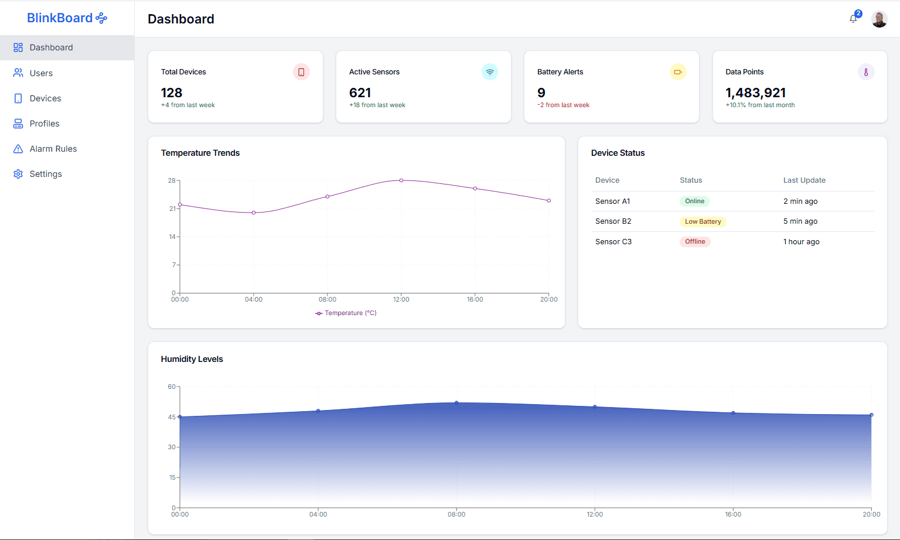Image resolution: width=900 pixels, height=540 pixels.
Task: Click the '2 min ago' cell
Action: pos(800,201)
